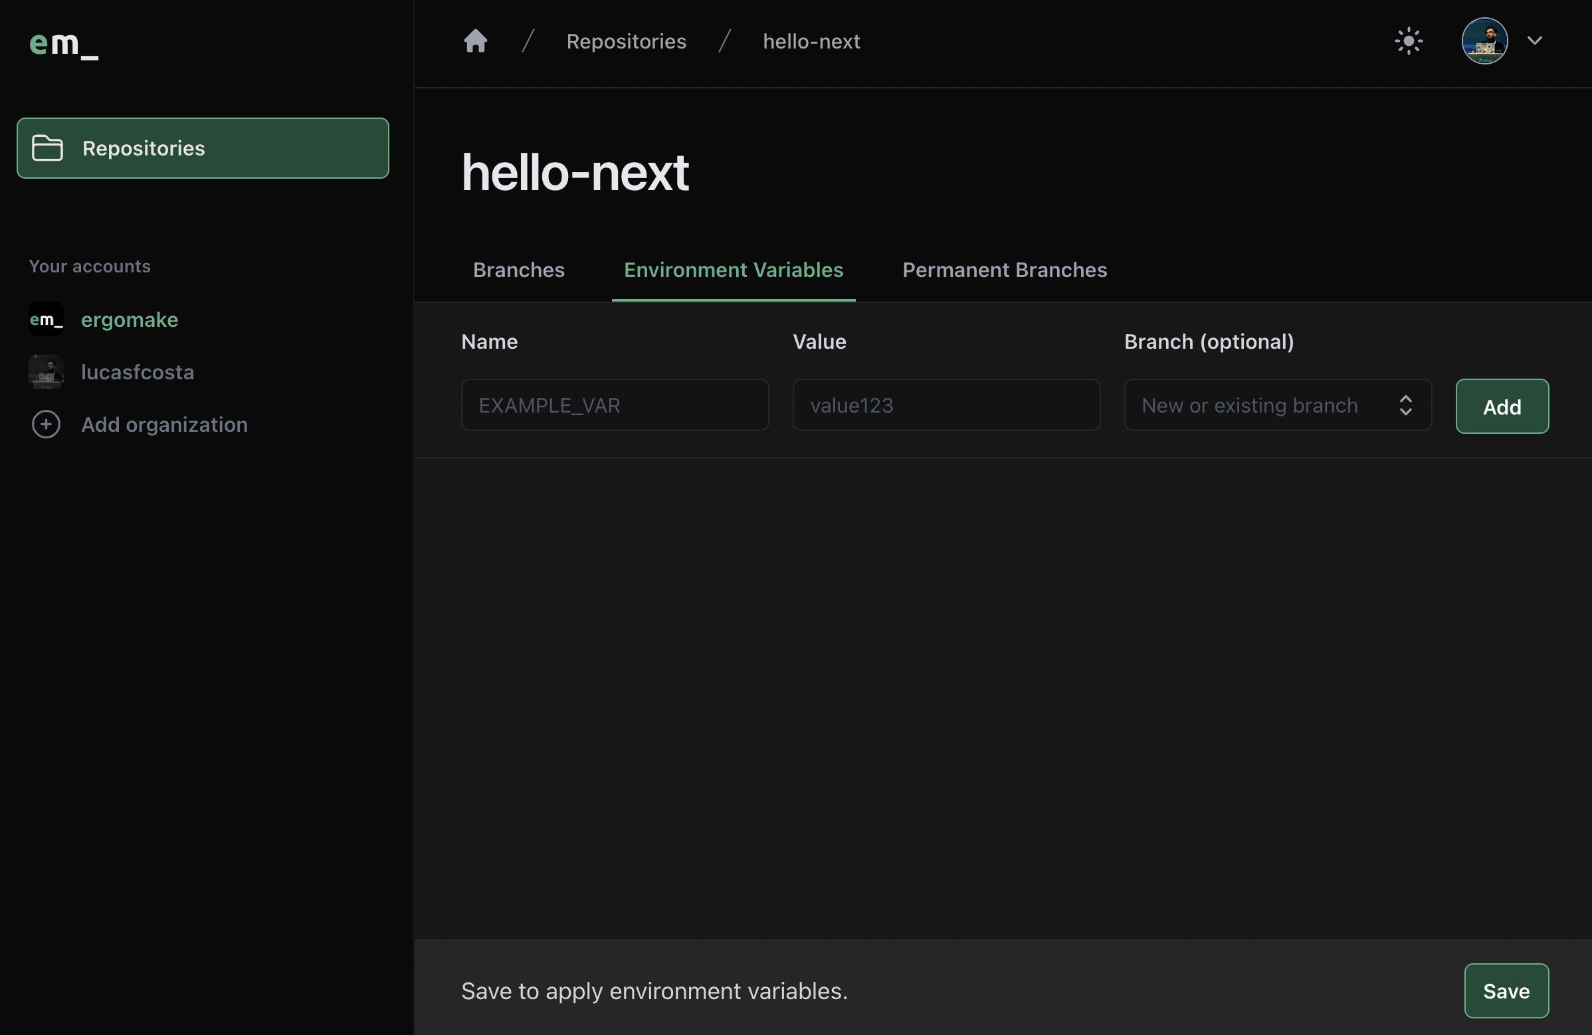Click the branch selector up-down arrows
1592x1035 pixels.
tap(1405, 406)
